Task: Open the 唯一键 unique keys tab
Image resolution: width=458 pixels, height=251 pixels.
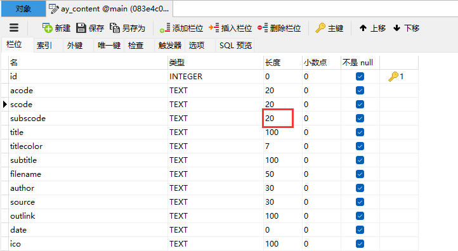Action: tap(109, 45)
